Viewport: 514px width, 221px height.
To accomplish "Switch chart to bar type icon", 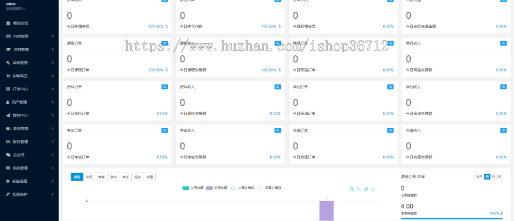I will pyautogui.click(x=366, y=189).
